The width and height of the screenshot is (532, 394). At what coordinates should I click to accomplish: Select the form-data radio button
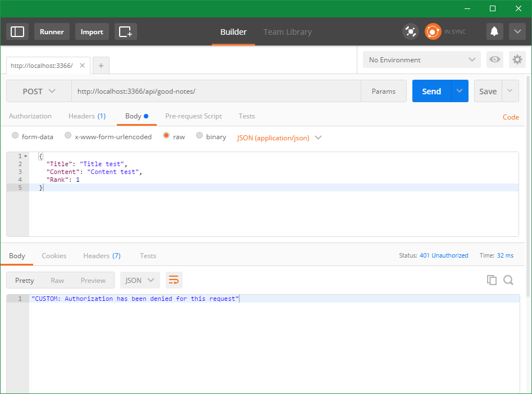pyautogui.click(x=15, y=135)
